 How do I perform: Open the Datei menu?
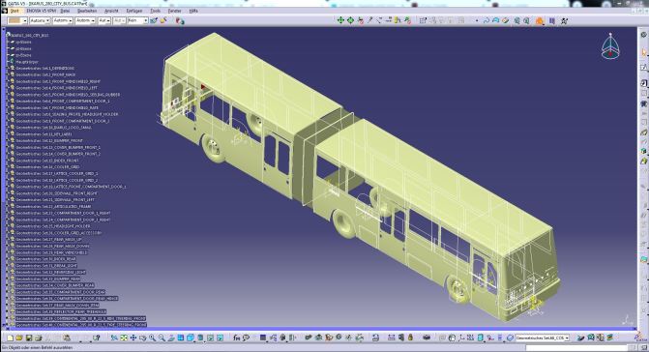[x=65, y=11]
